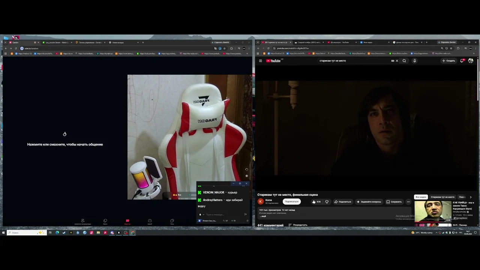Open Korsa channel avatar
480x270 pixels.
pyautogui.click(x=261, y=201)
